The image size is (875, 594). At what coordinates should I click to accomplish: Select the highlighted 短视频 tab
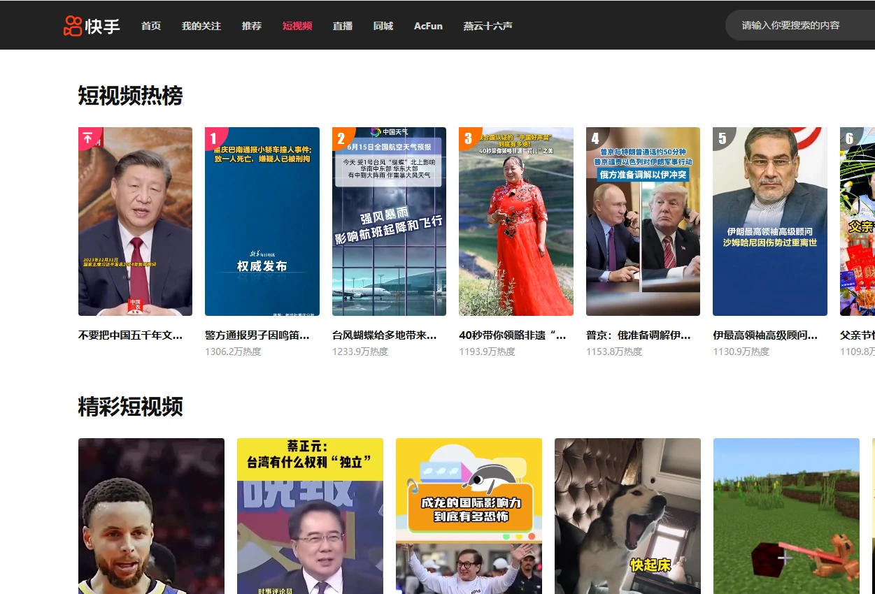[x=297, y=26]
